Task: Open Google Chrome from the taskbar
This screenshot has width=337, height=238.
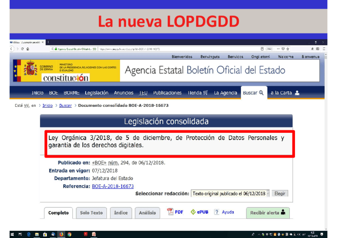Action: coord(70,234)
